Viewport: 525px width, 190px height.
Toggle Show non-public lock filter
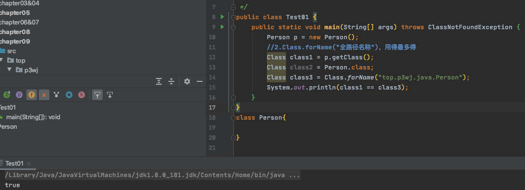(x=44, y=95)
